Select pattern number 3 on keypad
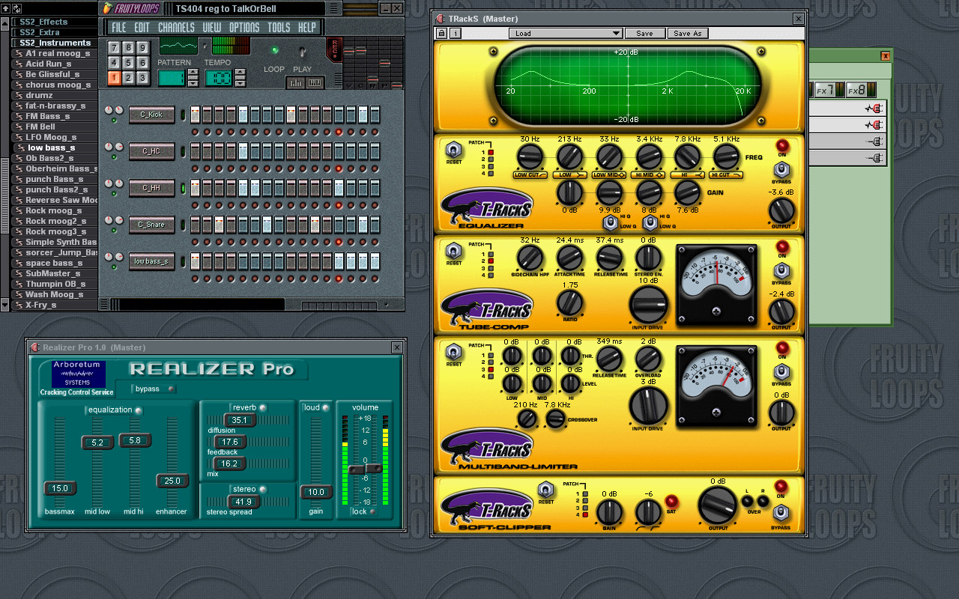 tap(142, 78)
